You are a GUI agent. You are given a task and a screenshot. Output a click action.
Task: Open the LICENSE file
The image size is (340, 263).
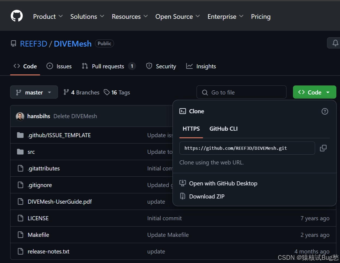pyautogui.click(x=38, y=218)
